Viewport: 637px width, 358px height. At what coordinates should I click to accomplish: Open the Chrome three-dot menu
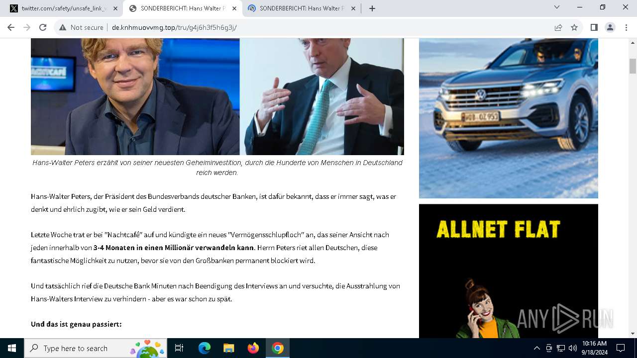(626, 27)
